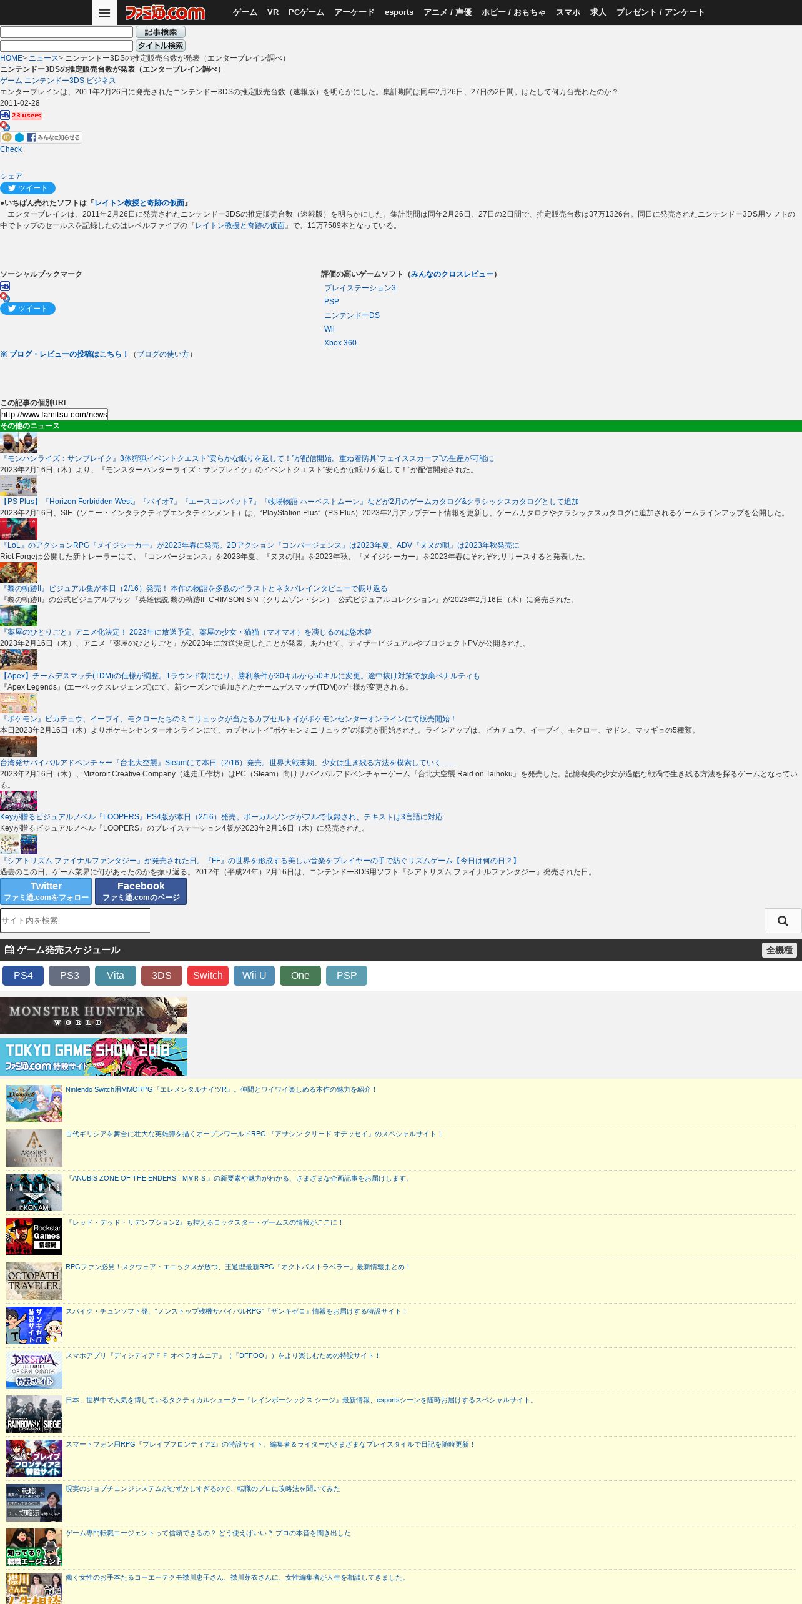Click the mixi icon in share box
Viewport: 802px width, 1604px height.
[7, 137]
